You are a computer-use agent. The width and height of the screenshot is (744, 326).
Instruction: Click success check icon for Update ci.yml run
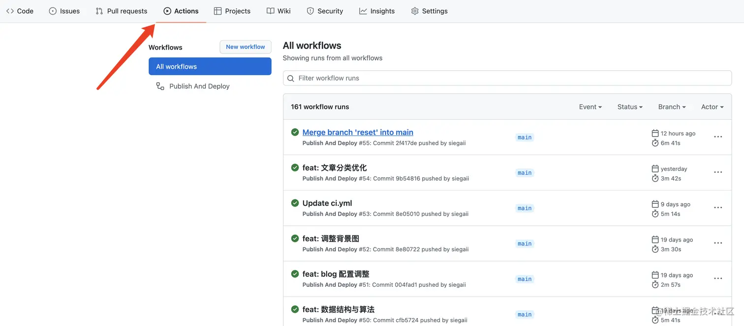coord(295,203)
